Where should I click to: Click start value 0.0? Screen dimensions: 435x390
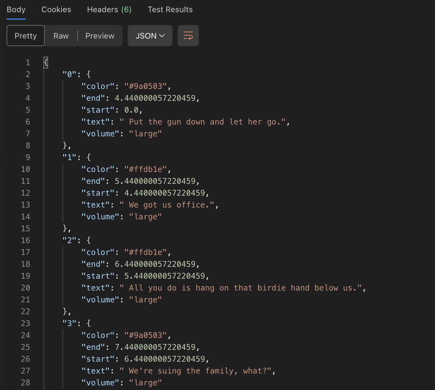tap(131, 110)
